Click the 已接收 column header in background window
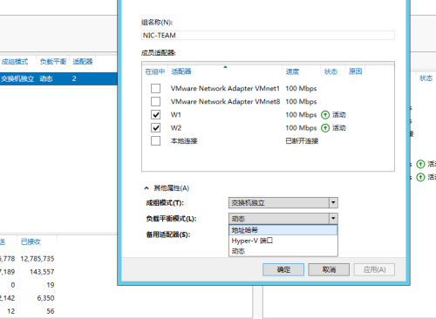The width and height of the screenshot is (436, 319). point(31,241)
